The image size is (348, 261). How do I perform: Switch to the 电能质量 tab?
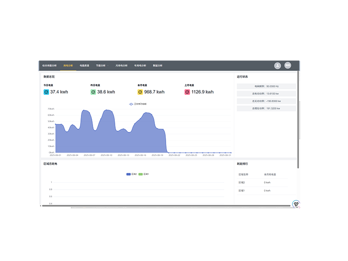click(x=84, y=66)
